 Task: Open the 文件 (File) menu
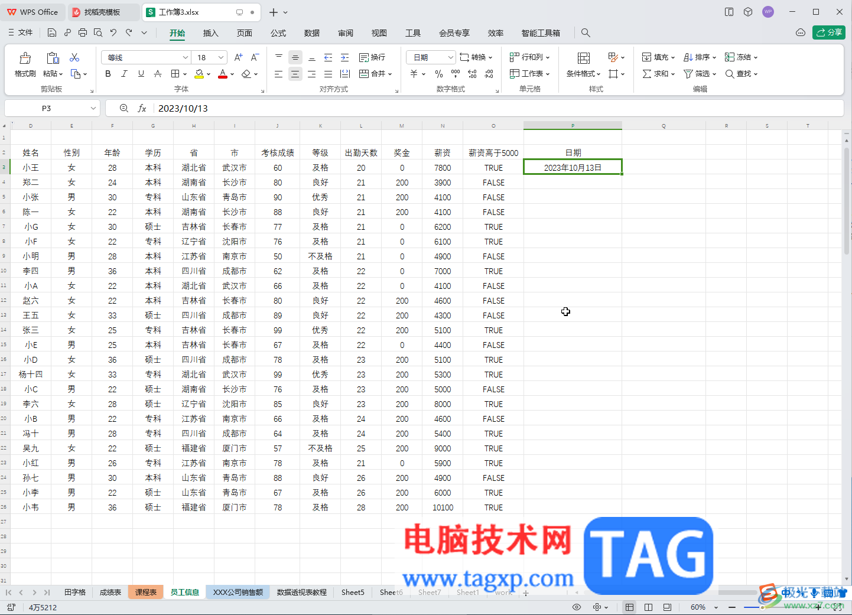(x=21, y=32)
